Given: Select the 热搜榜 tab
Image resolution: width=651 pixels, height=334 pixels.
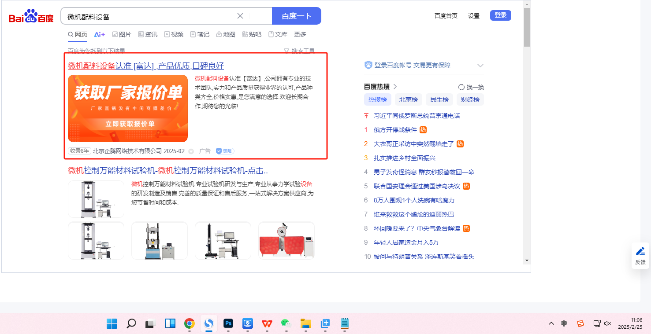Looking at the screenshot, I should pyautogui.click(x=378, y=99).
